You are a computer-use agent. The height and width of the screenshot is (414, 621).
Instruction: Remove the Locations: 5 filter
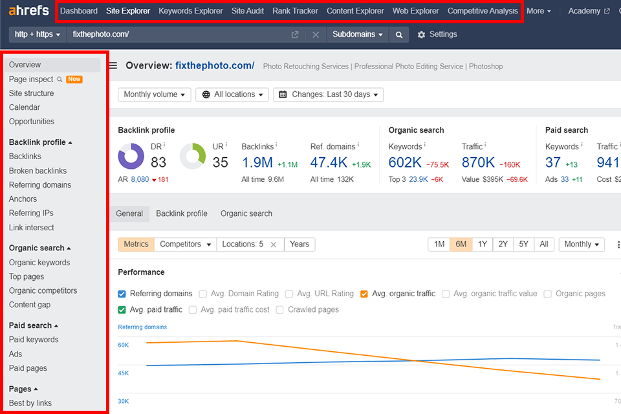(274, 245)
